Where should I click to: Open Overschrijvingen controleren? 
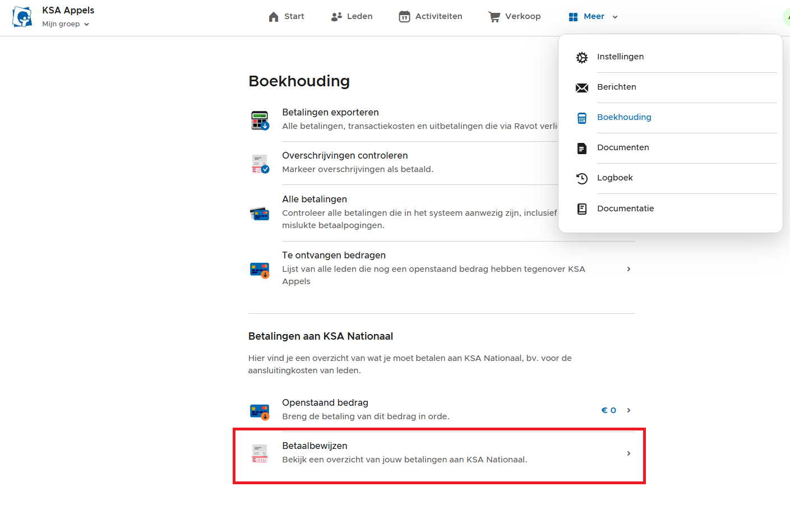pyautogui.click(x=345, y=156)
